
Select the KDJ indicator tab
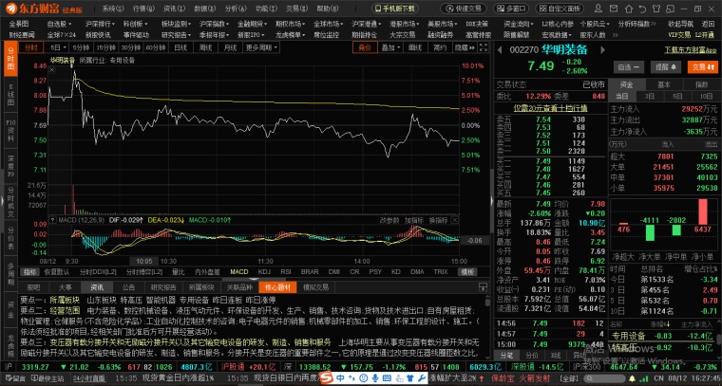264,272
